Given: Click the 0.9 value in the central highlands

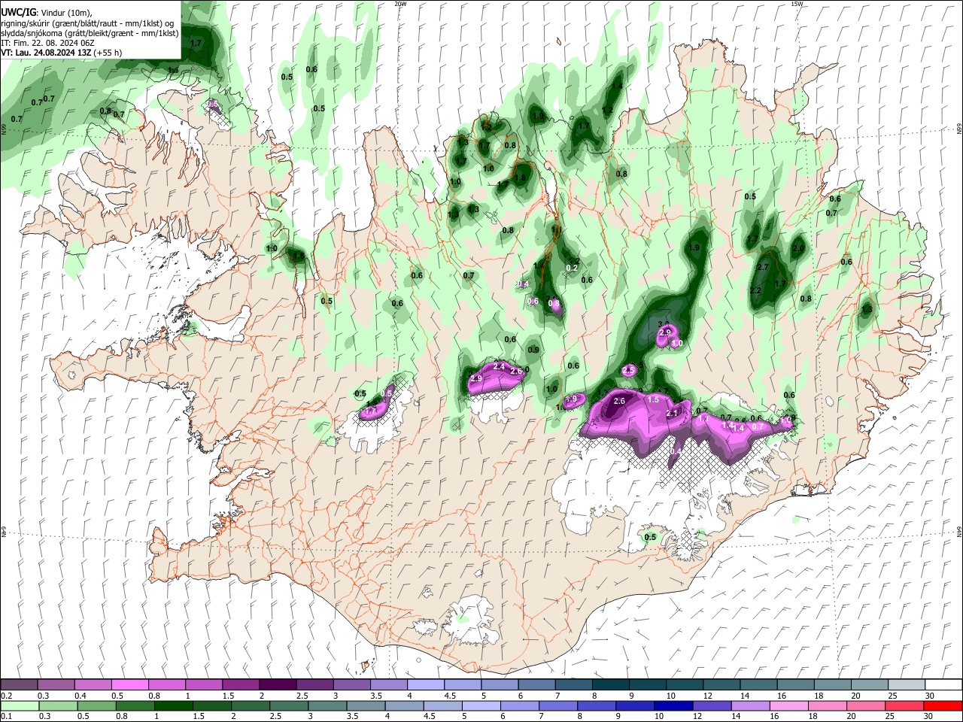Looking at the screenshot, I should point(533,350).
